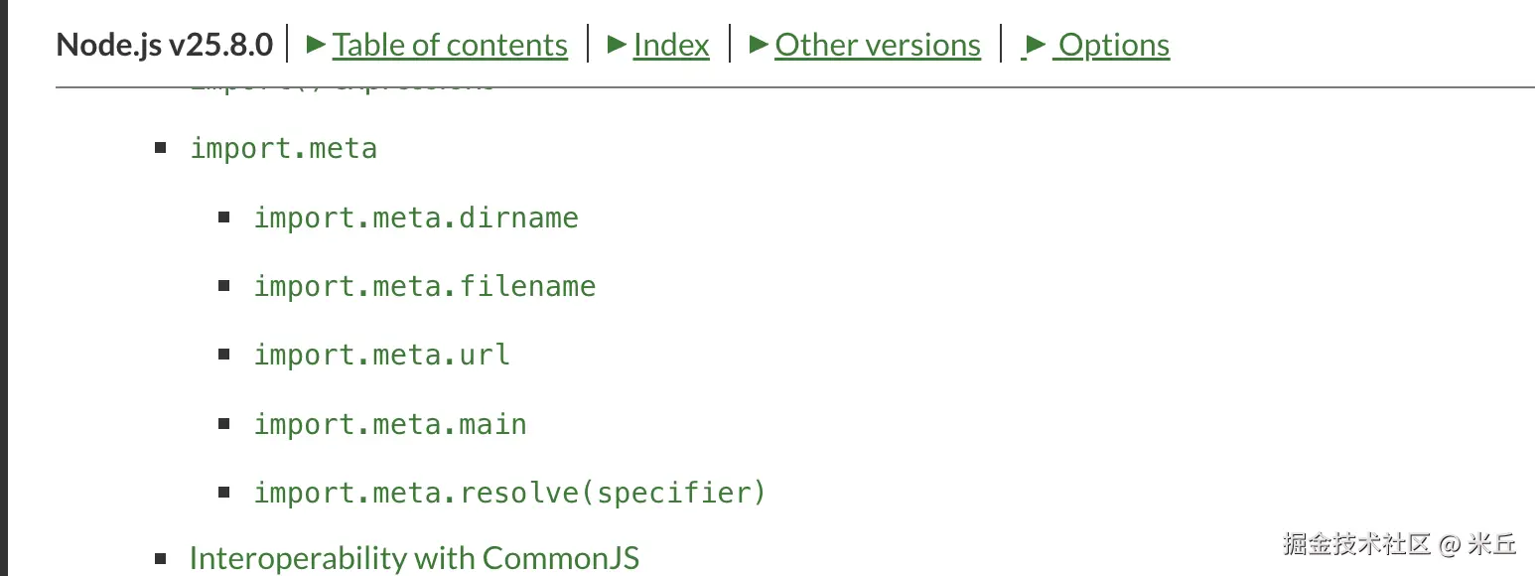
Task: Open the import.meta.dirname link
Action: coord(415,217)
